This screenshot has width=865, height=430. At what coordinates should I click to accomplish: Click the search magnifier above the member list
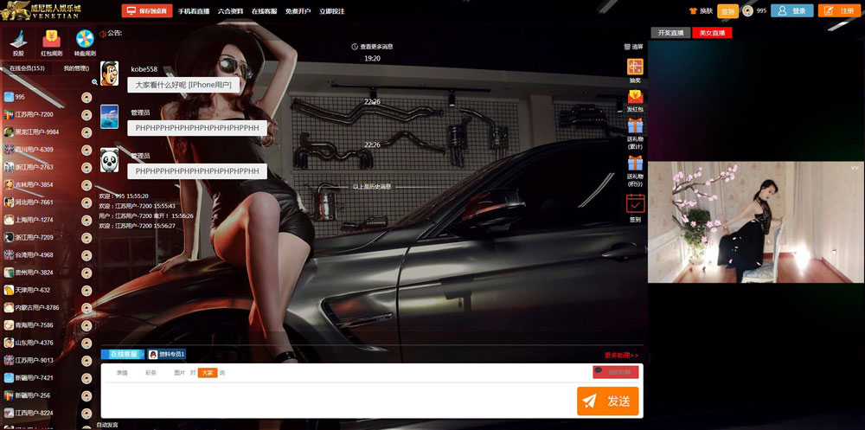coord(95,82)
